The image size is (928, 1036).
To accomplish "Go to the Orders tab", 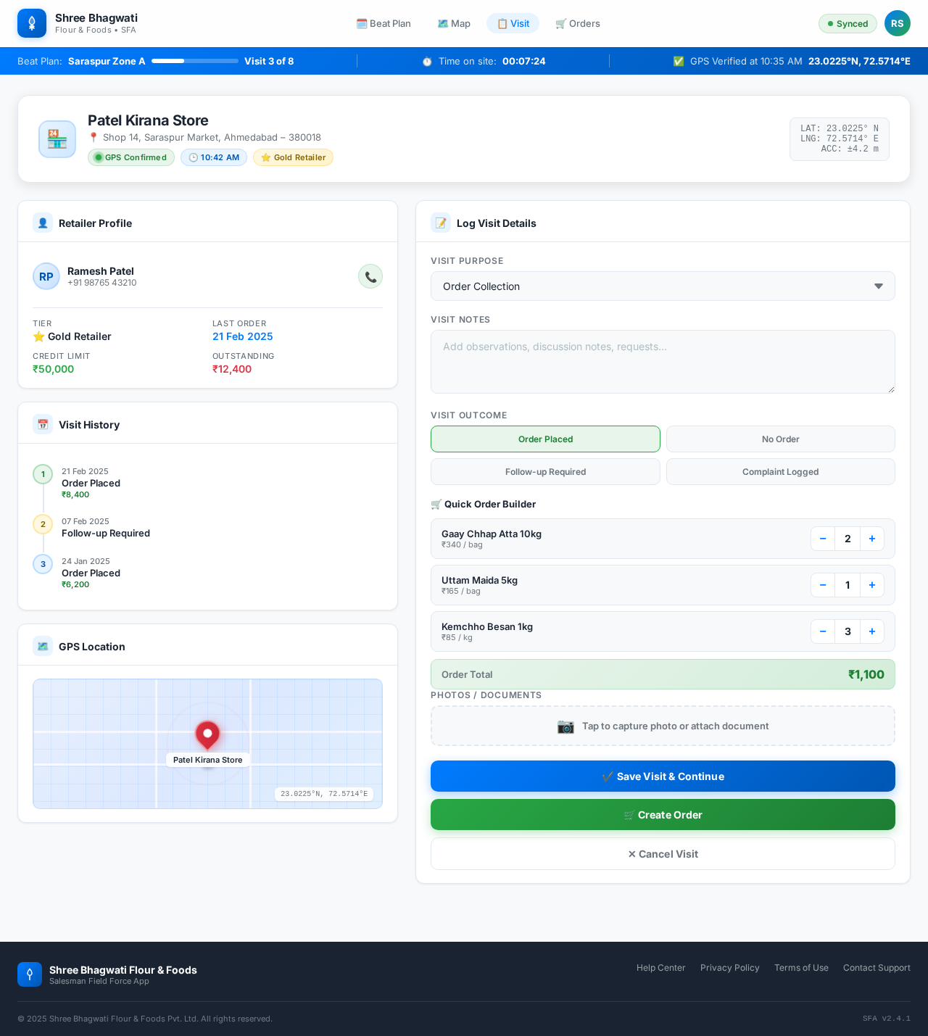I will click(578, 23).
